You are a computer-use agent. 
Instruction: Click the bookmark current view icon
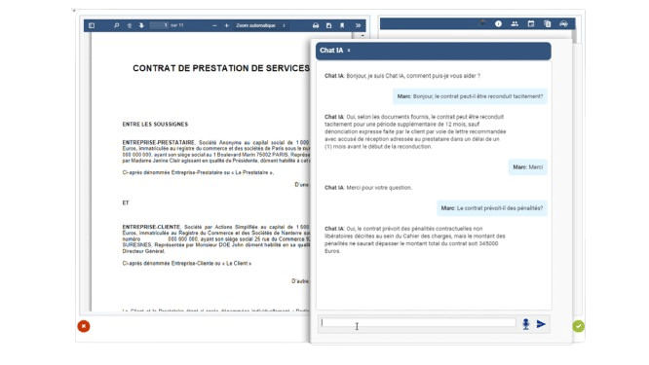[x=342, y=25]
